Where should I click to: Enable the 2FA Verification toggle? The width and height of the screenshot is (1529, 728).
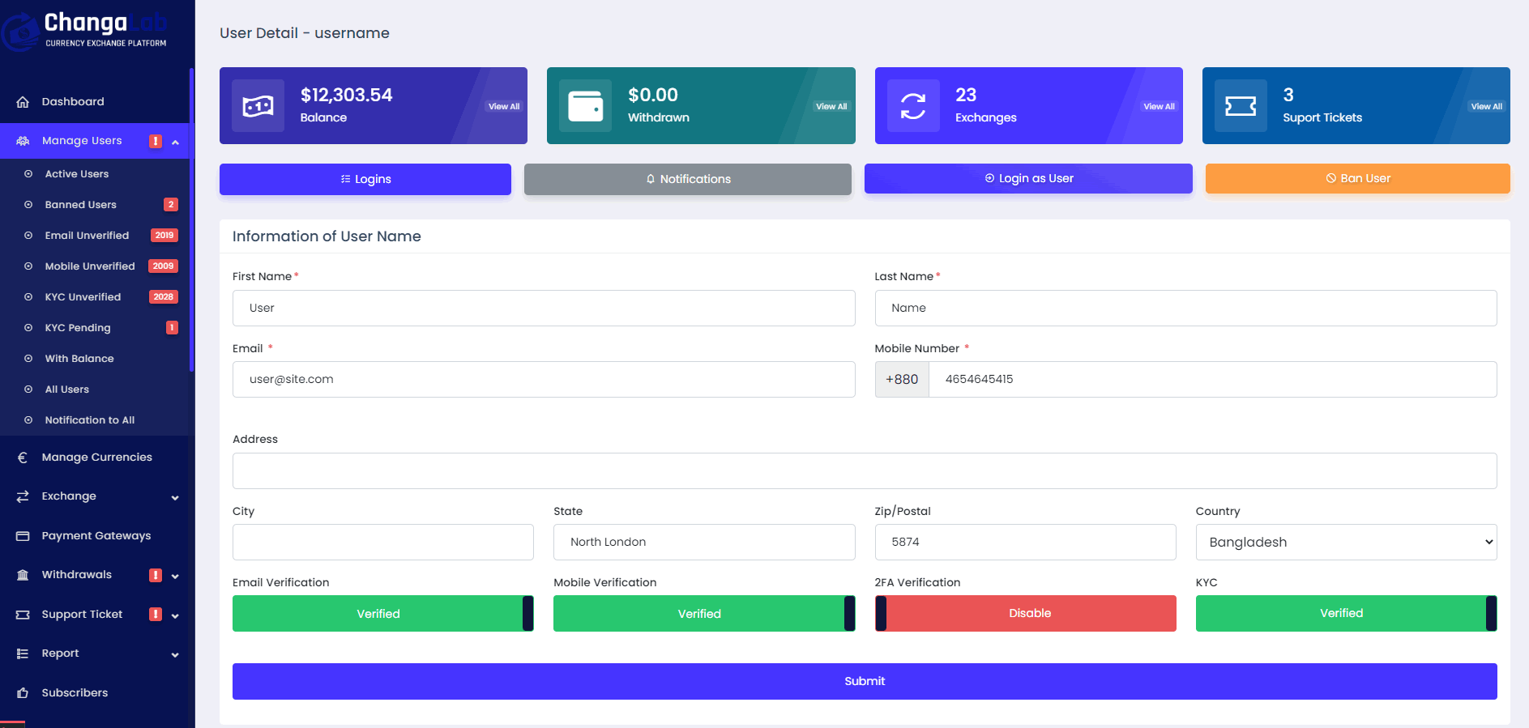click(x=1025, y=614)
